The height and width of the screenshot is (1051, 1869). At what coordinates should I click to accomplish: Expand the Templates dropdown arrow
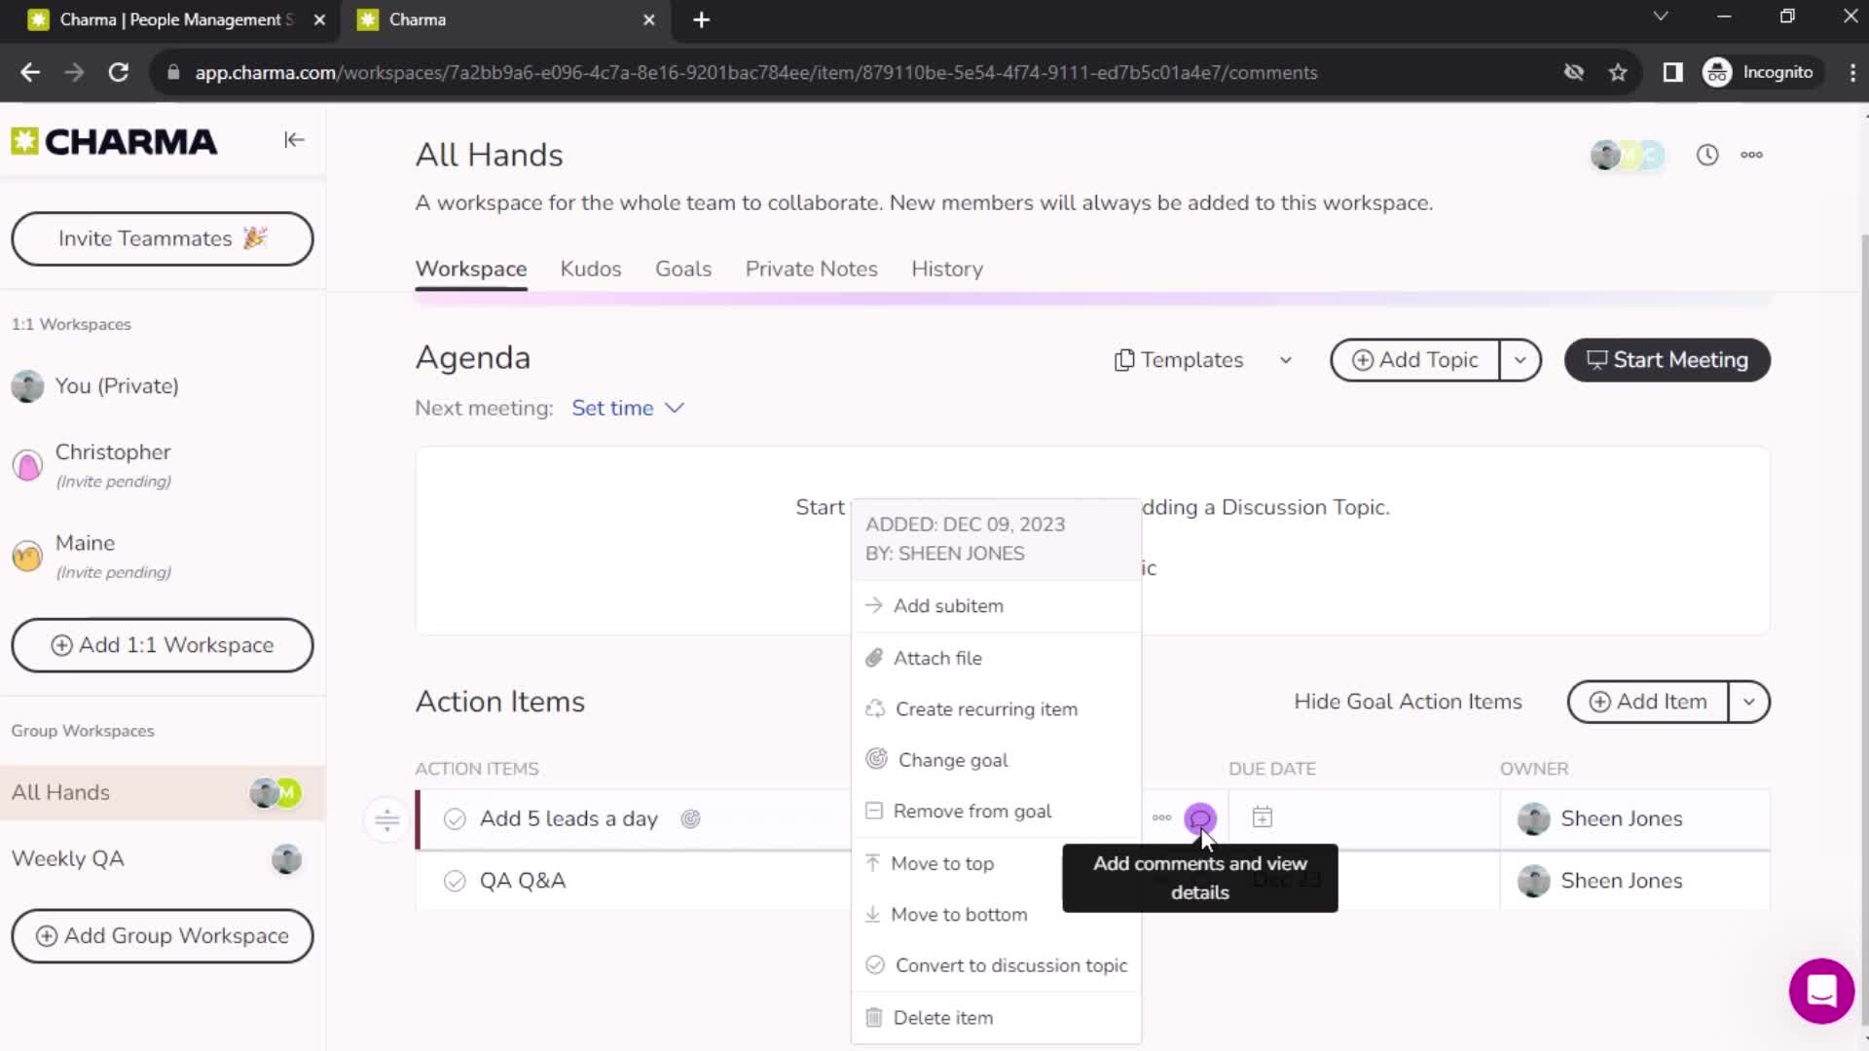coord(1286,359)
